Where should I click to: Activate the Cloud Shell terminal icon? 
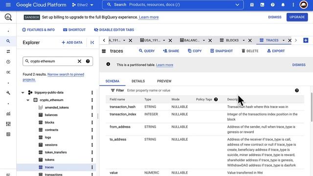262,5
